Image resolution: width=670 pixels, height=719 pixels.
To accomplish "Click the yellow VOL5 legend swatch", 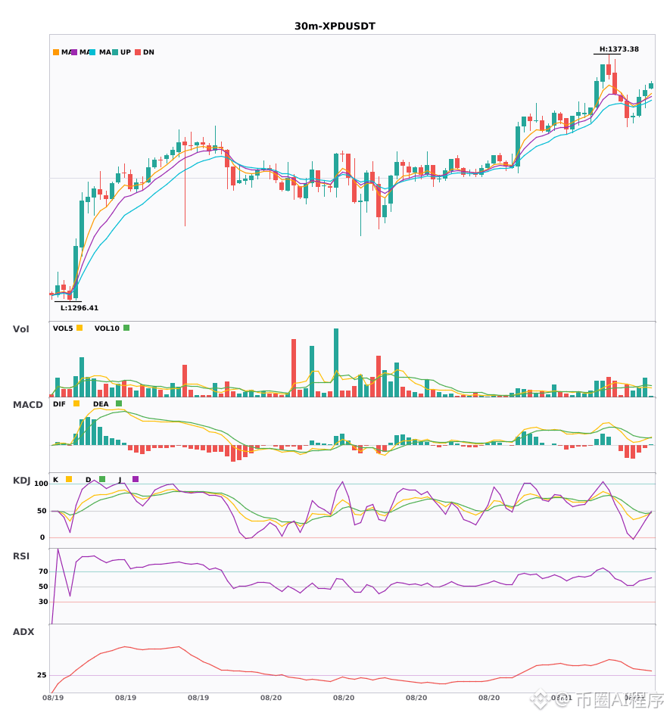I will [79, 328].
